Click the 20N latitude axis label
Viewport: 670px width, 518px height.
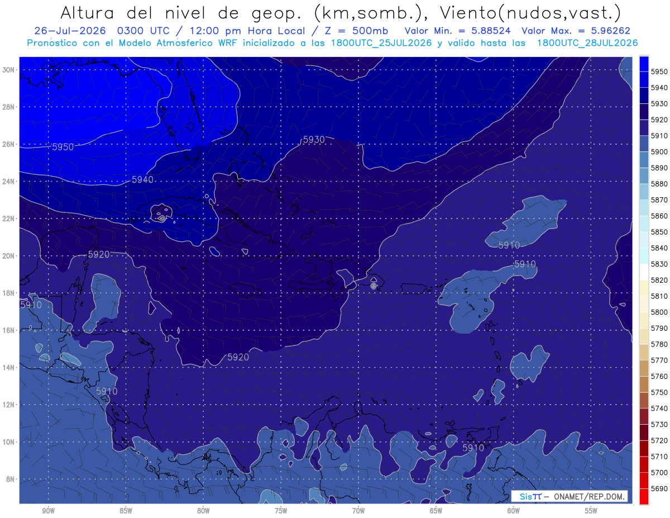point(9,256)
